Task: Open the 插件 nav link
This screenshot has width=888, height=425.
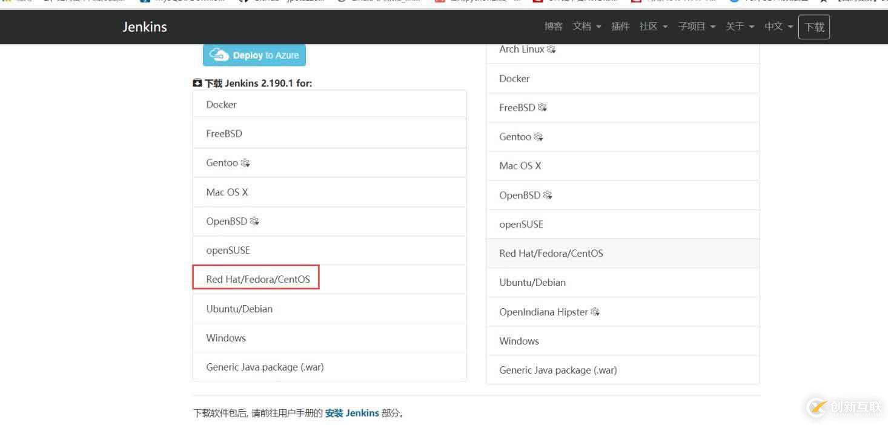Action: point(620,27)
